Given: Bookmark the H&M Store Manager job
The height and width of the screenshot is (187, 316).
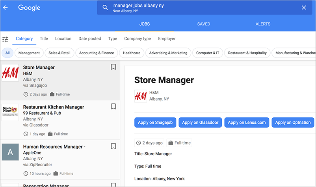Looking at the screenshot, I should coord(113,67).
